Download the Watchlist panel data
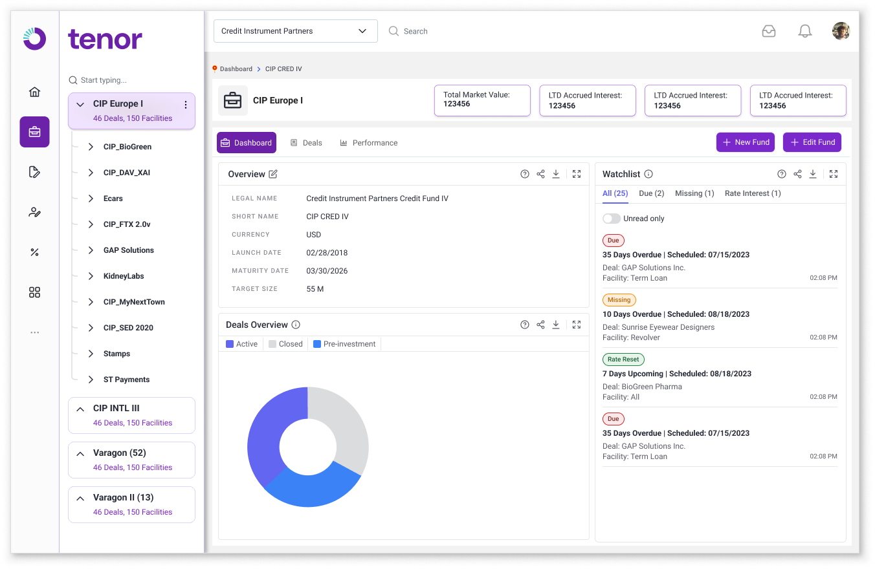The width and height of the screenshot is (875, 569). point(813,174)
